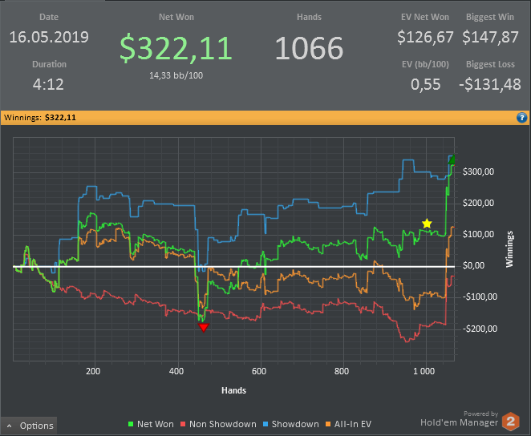Click the EV Net Won value $126,67
The height and width of the screenshot is (436, 531).
coord(425,37)
